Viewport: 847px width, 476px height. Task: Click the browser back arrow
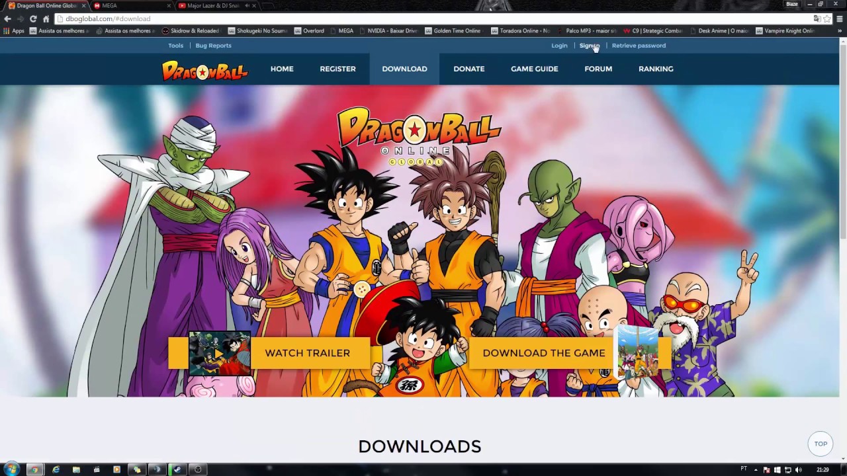coord(7,19)
